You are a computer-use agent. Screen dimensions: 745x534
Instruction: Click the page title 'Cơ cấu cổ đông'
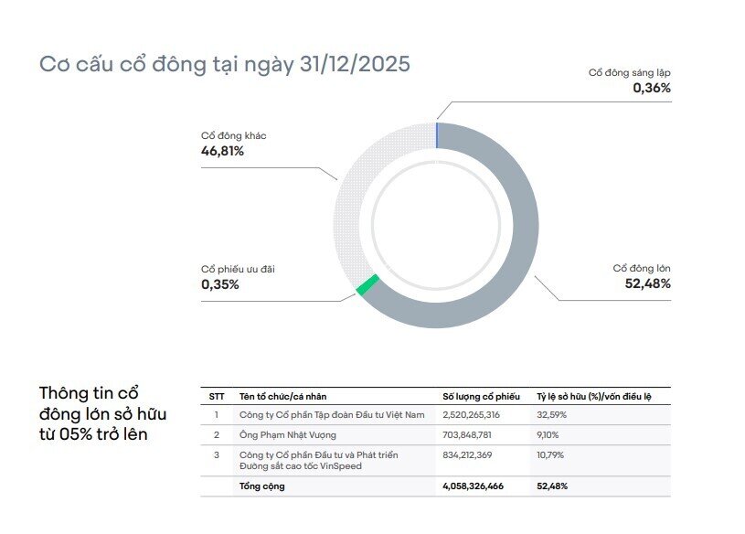pos(122,64)
